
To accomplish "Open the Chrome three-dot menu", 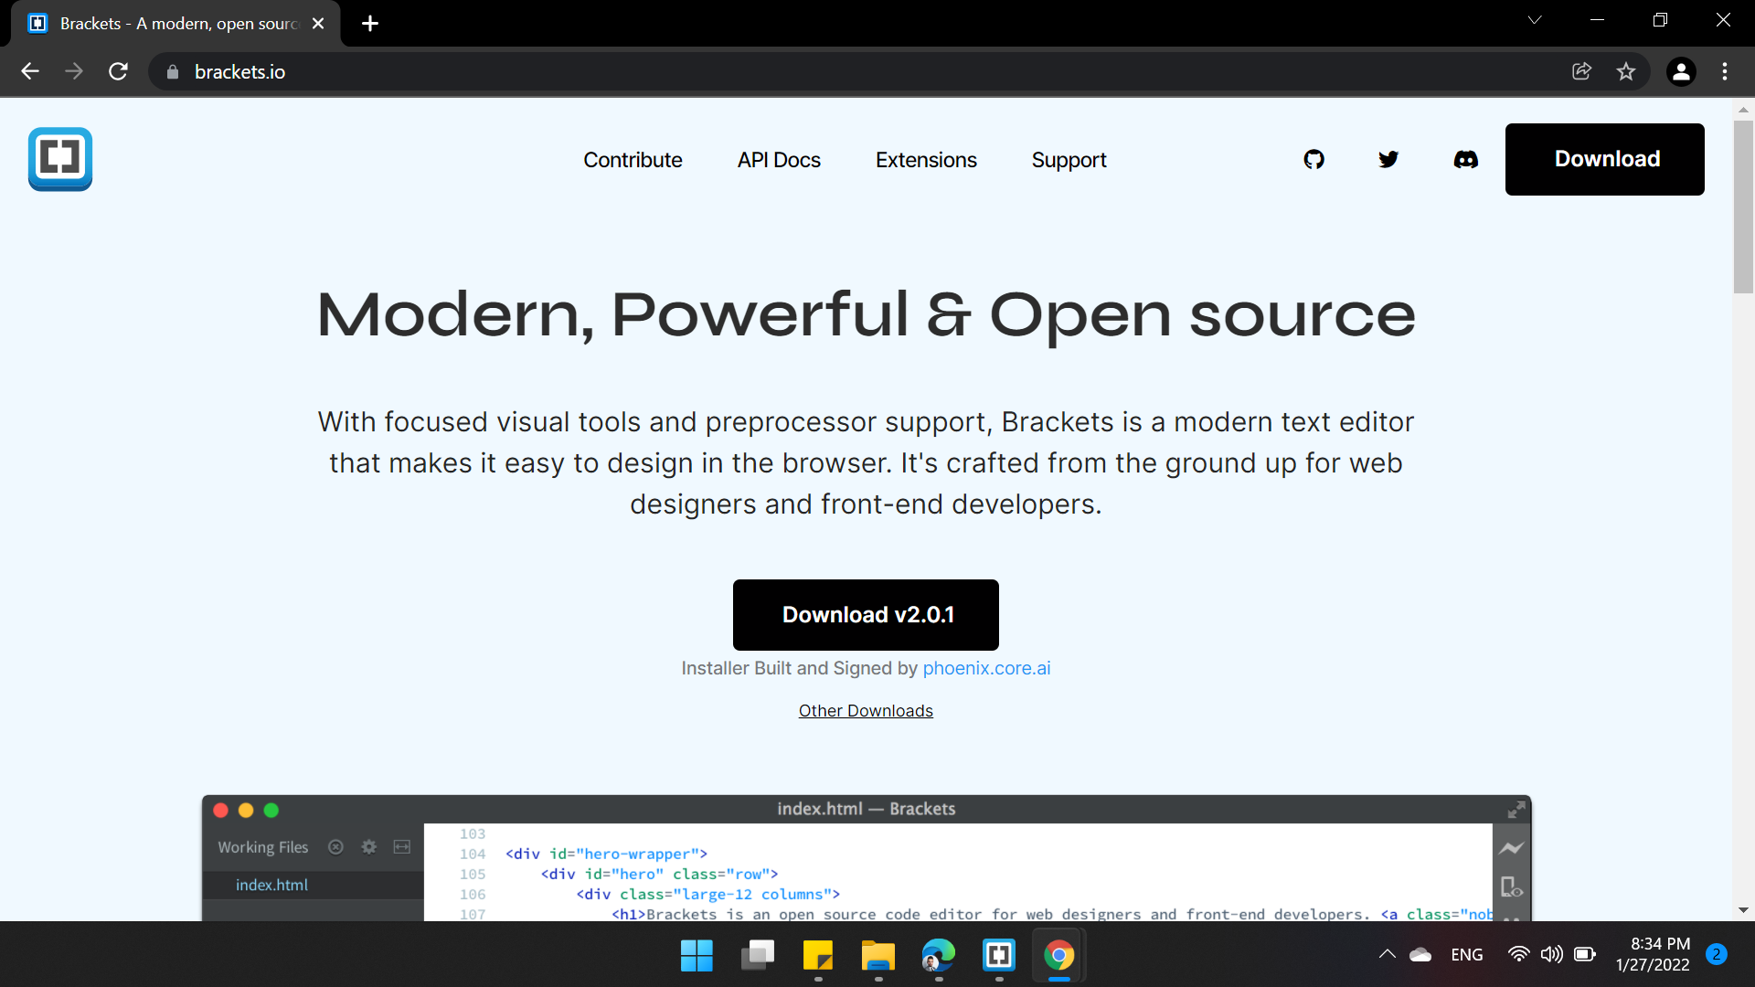I will [1725, 71].
